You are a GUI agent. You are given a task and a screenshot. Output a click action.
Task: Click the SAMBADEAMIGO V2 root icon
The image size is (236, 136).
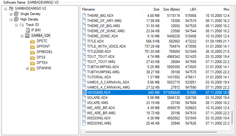[11, 8]
